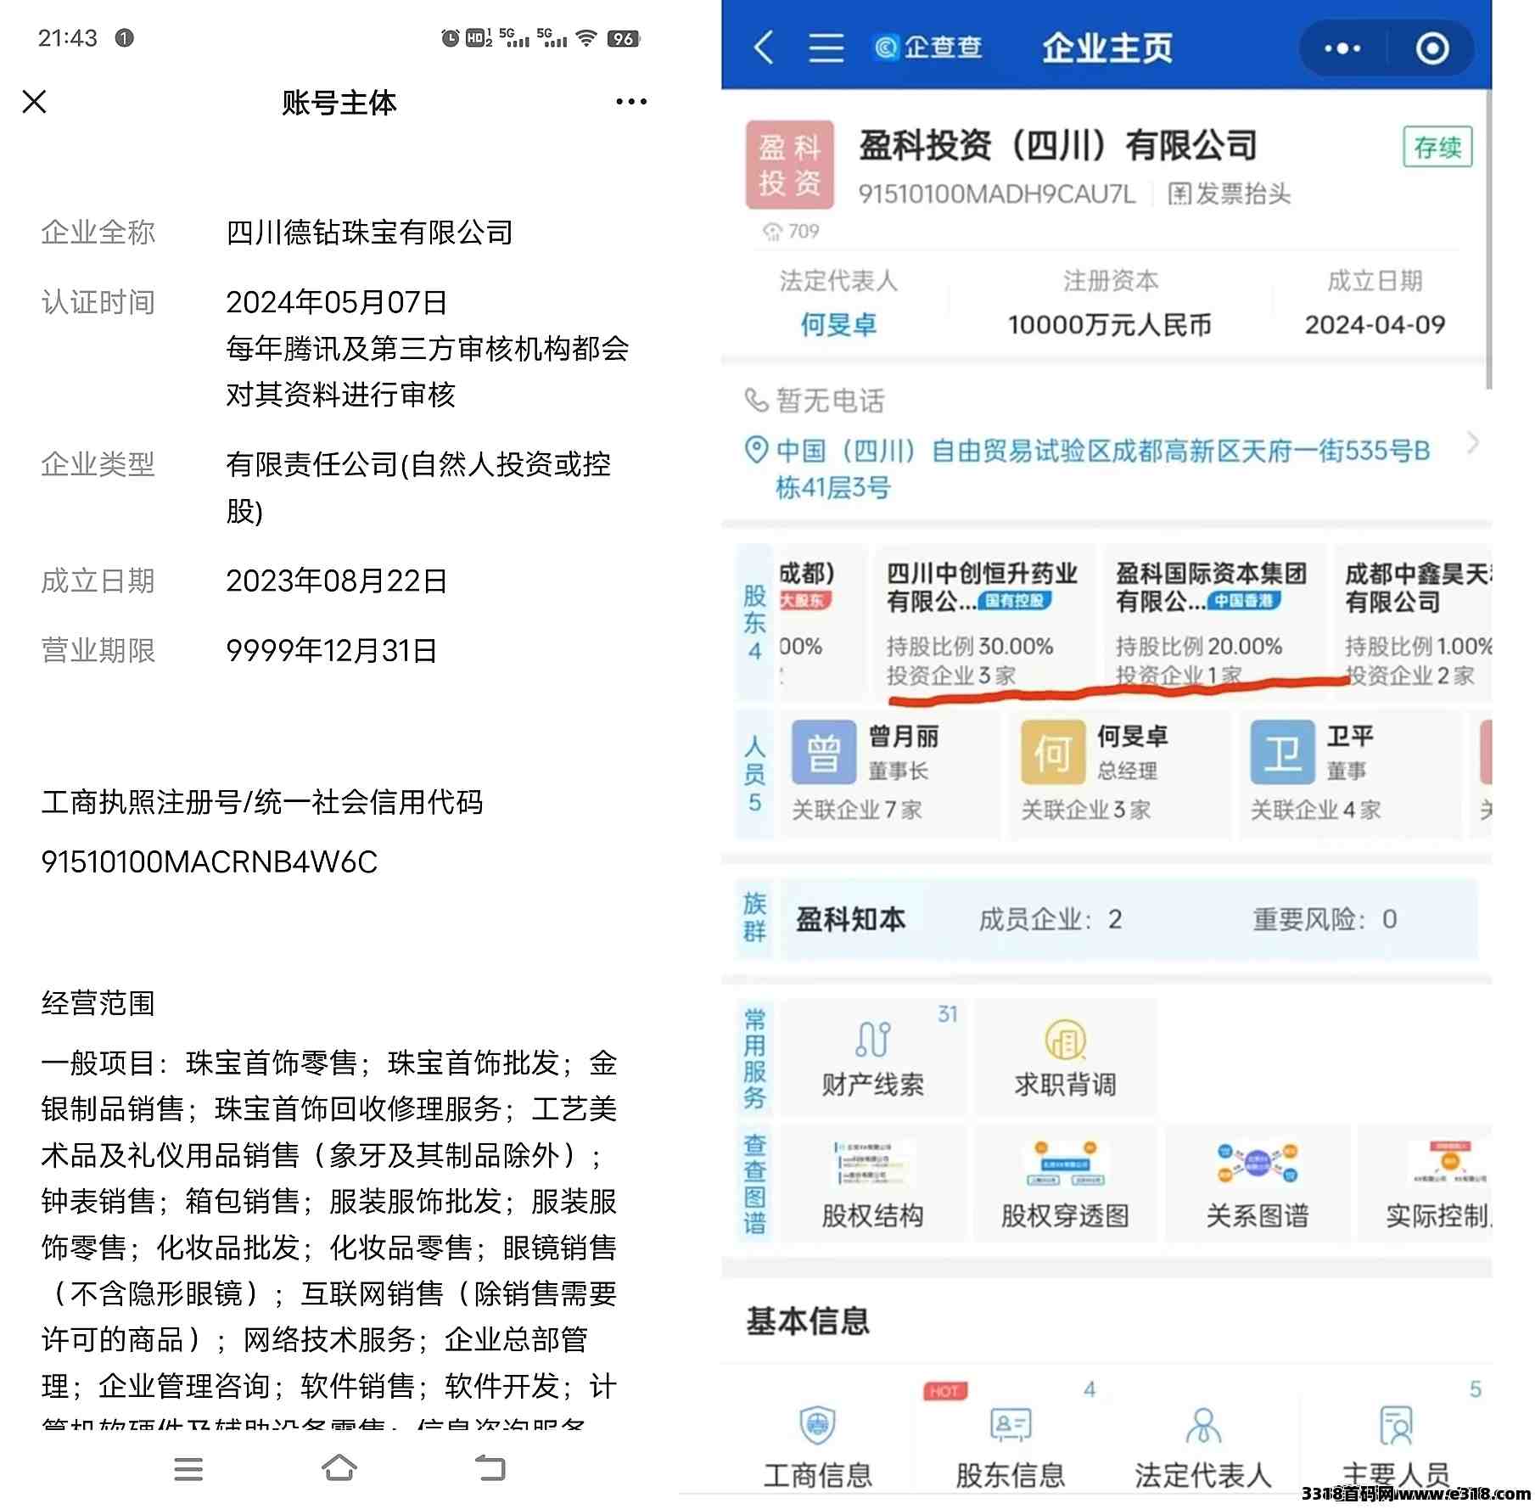
Task: Tap the Android back navigation button
Action: (x=490, y=1467)
